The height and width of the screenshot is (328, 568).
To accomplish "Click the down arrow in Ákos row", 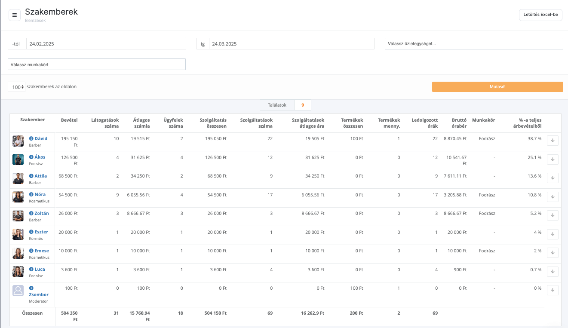I will [553, 159].
